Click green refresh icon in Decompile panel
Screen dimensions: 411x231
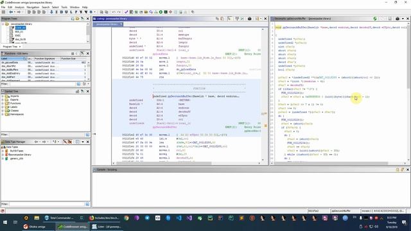[375, 19]
